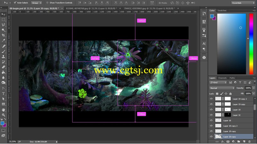Select the Paint Bucket tool
The width and height of the screenshot is (257, 144).
3,72
